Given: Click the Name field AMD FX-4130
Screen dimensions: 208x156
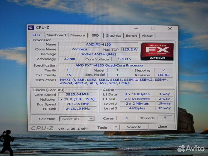Looking at the screenshot, I should click(x=98, y=44).
